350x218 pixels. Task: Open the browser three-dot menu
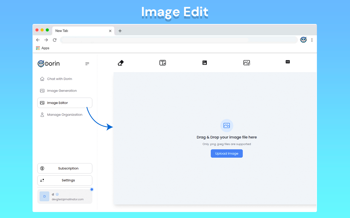point(312,40)
